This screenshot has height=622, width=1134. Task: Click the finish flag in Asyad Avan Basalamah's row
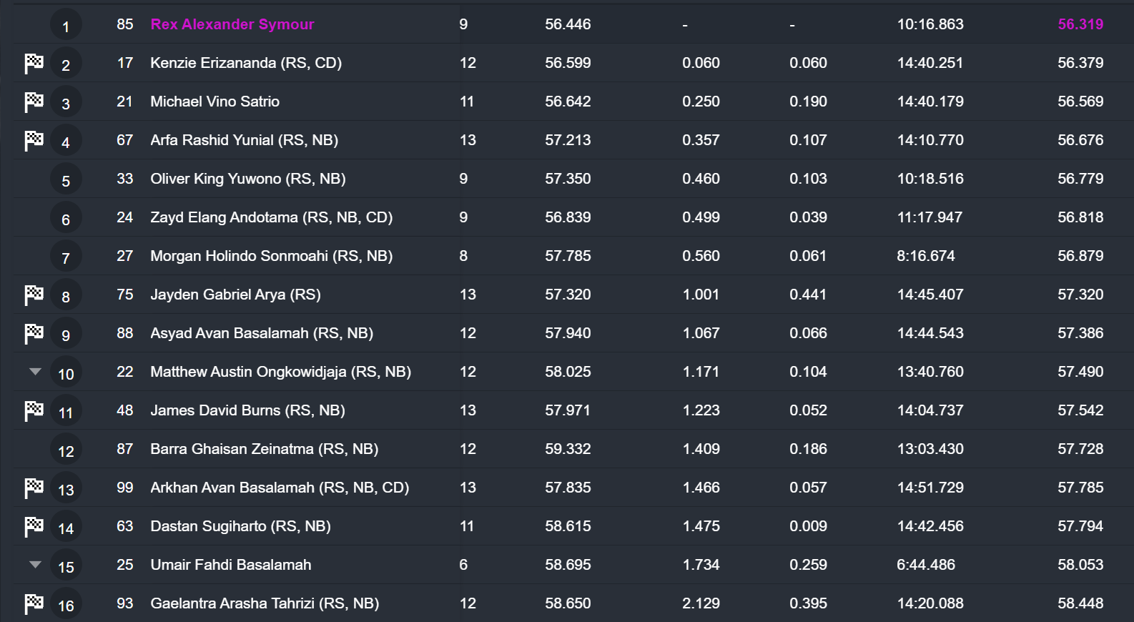34,334
